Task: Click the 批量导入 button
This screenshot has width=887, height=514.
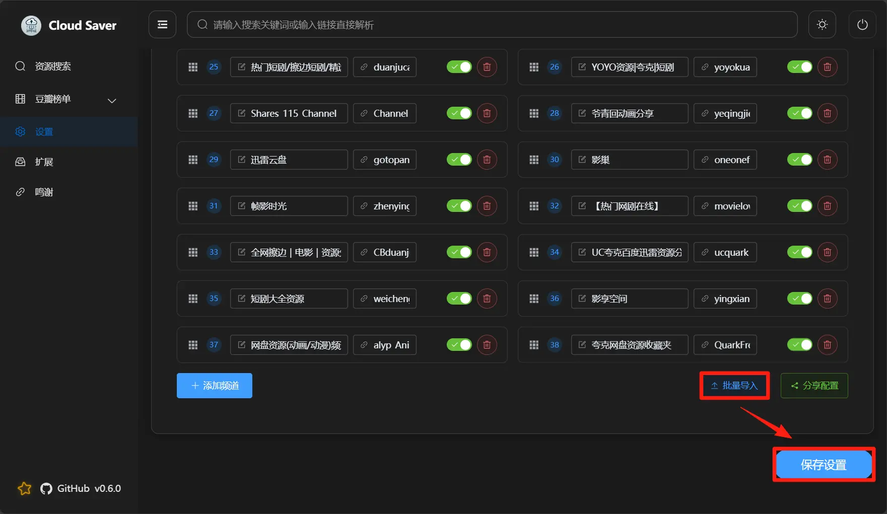Action: coord(734,386)
